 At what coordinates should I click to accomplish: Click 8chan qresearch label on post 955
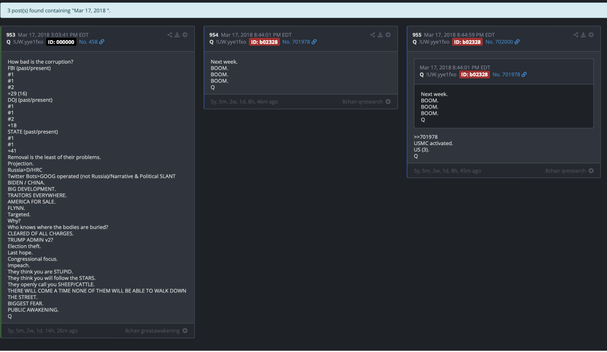point(565,171)
